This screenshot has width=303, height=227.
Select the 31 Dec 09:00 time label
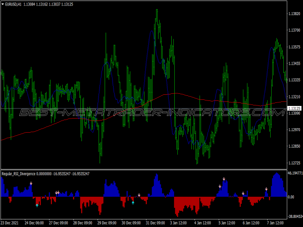coord(156,223)
